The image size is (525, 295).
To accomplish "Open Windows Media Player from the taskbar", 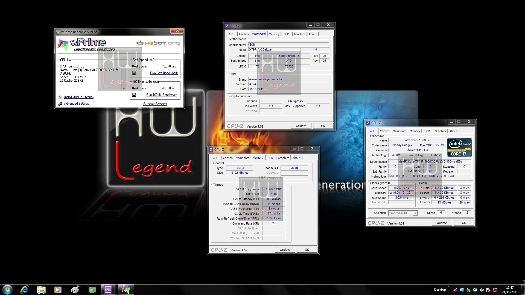I will point(58,290).
